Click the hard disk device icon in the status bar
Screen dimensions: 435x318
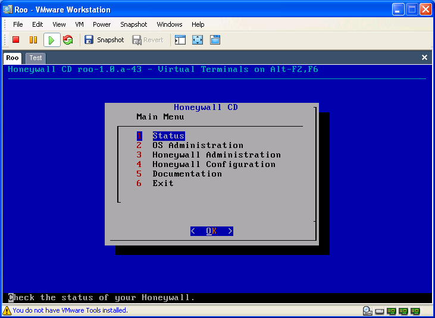(x=380, y=311)
